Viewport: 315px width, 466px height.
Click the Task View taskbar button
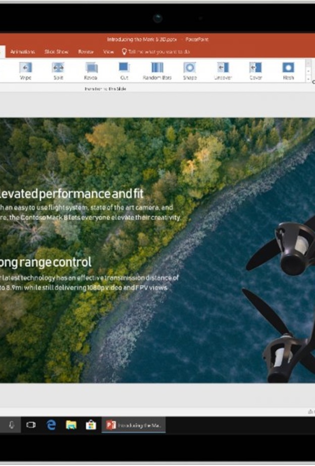31,425
